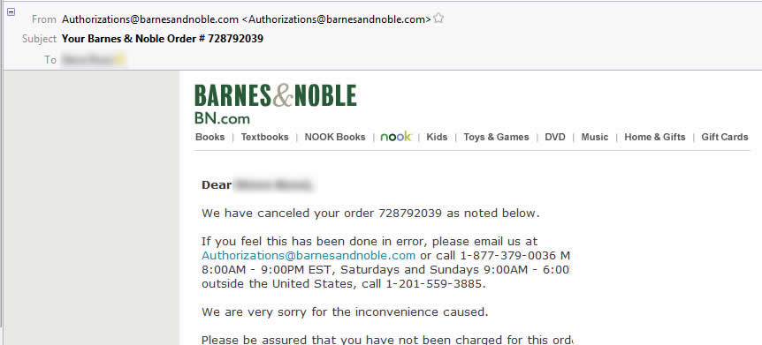Open Home & Gifts category
Screen dimensions: 762x345
point(655,137)
